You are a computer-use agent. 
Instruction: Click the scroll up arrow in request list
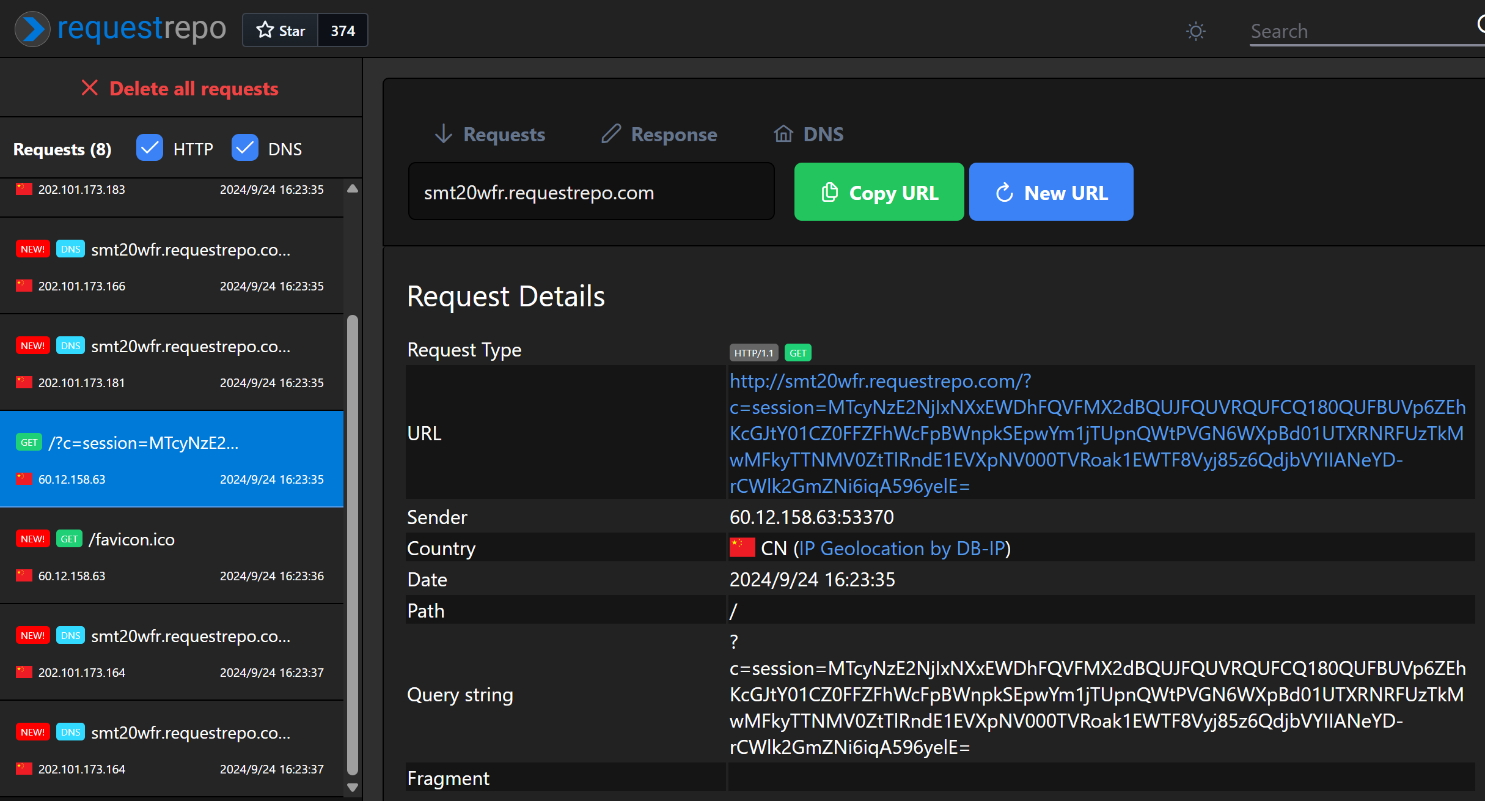pyautogui.click(x=353, y=188)
